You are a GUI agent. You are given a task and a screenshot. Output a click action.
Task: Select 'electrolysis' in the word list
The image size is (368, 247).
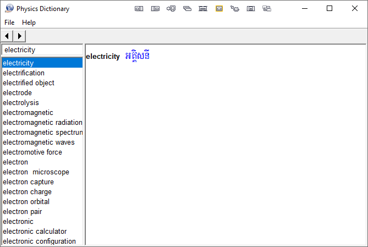(x=21, y=103)
